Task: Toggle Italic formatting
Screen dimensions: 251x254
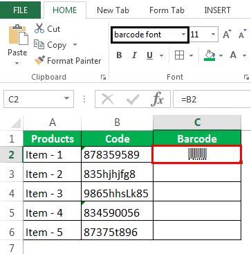Action: 134,55
